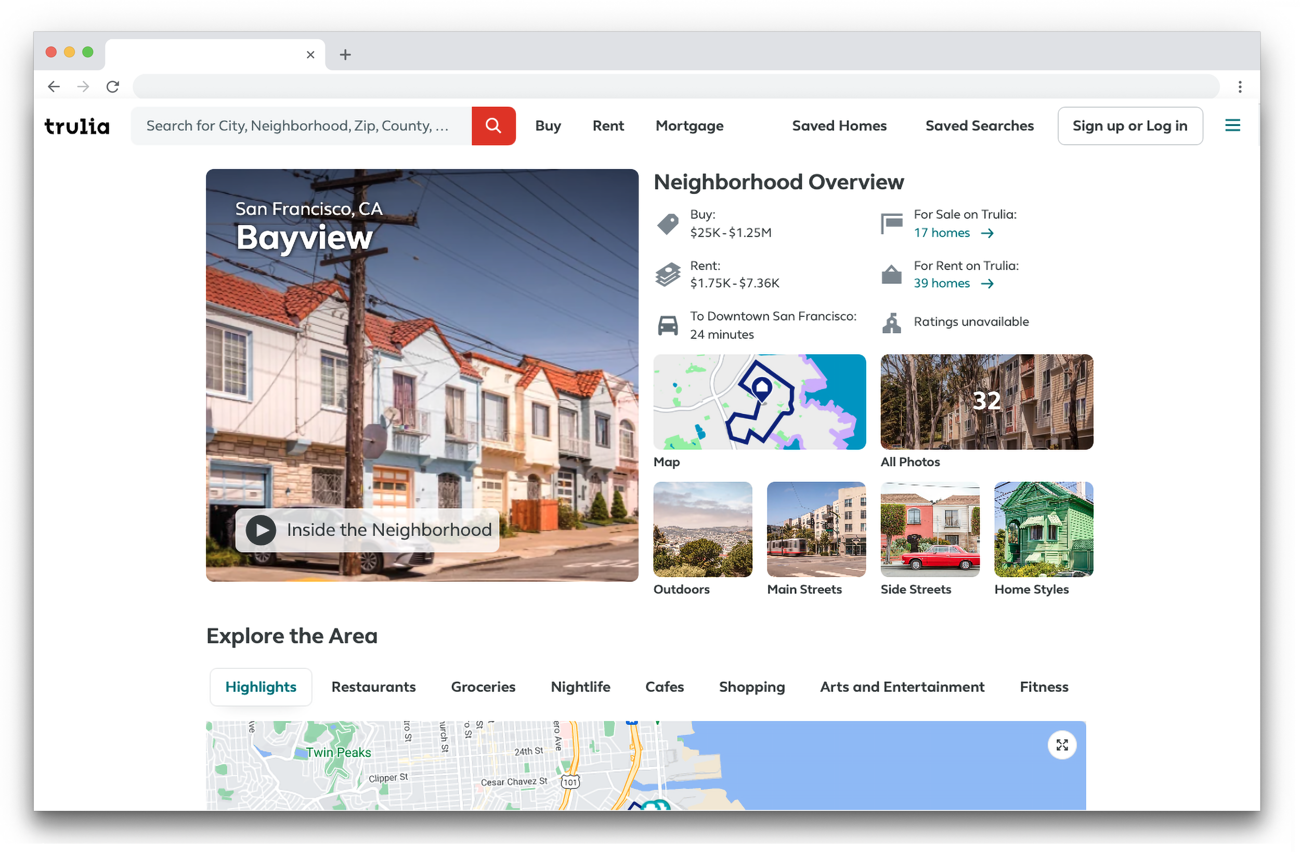Switch to the Arts and Entertainment tab
This screenshot has height=867, width=1300.
coord(902,687)
